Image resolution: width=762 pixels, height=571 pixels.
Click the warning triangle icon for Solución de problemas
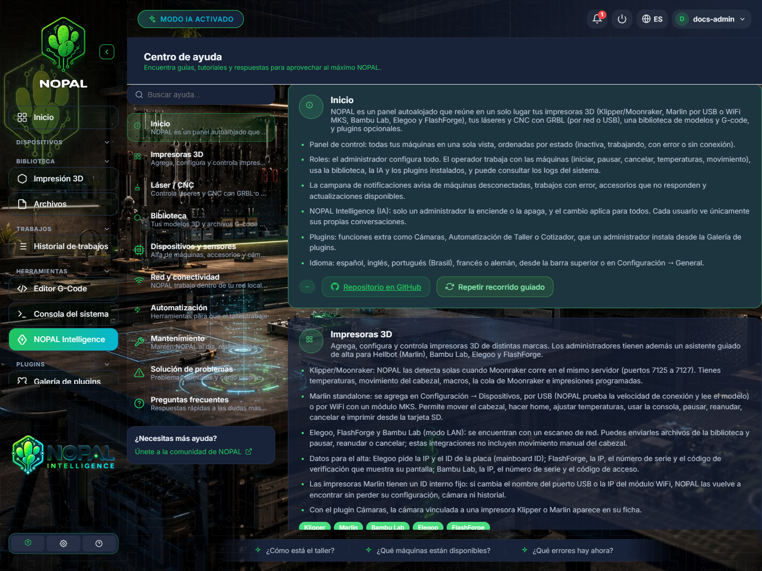pyautogui.click(x=139, y=373)
